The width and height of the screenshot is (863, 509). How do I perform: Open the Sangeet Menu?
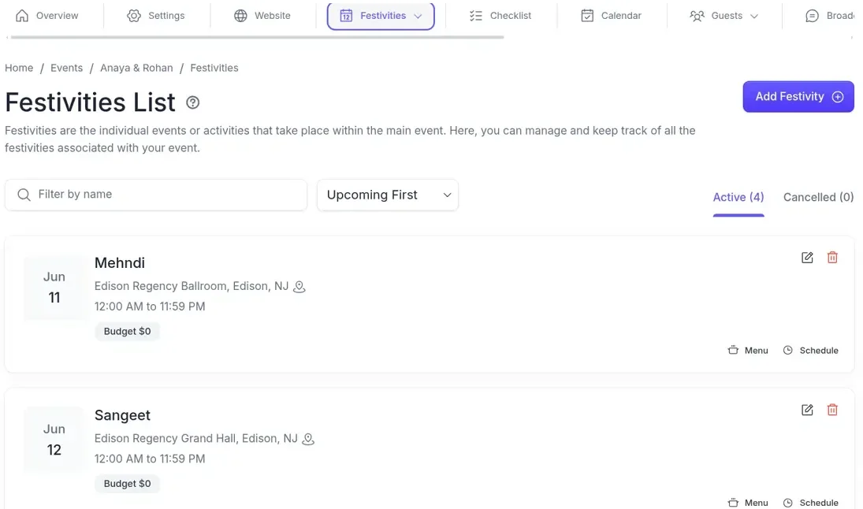click(x=748, y=503)
